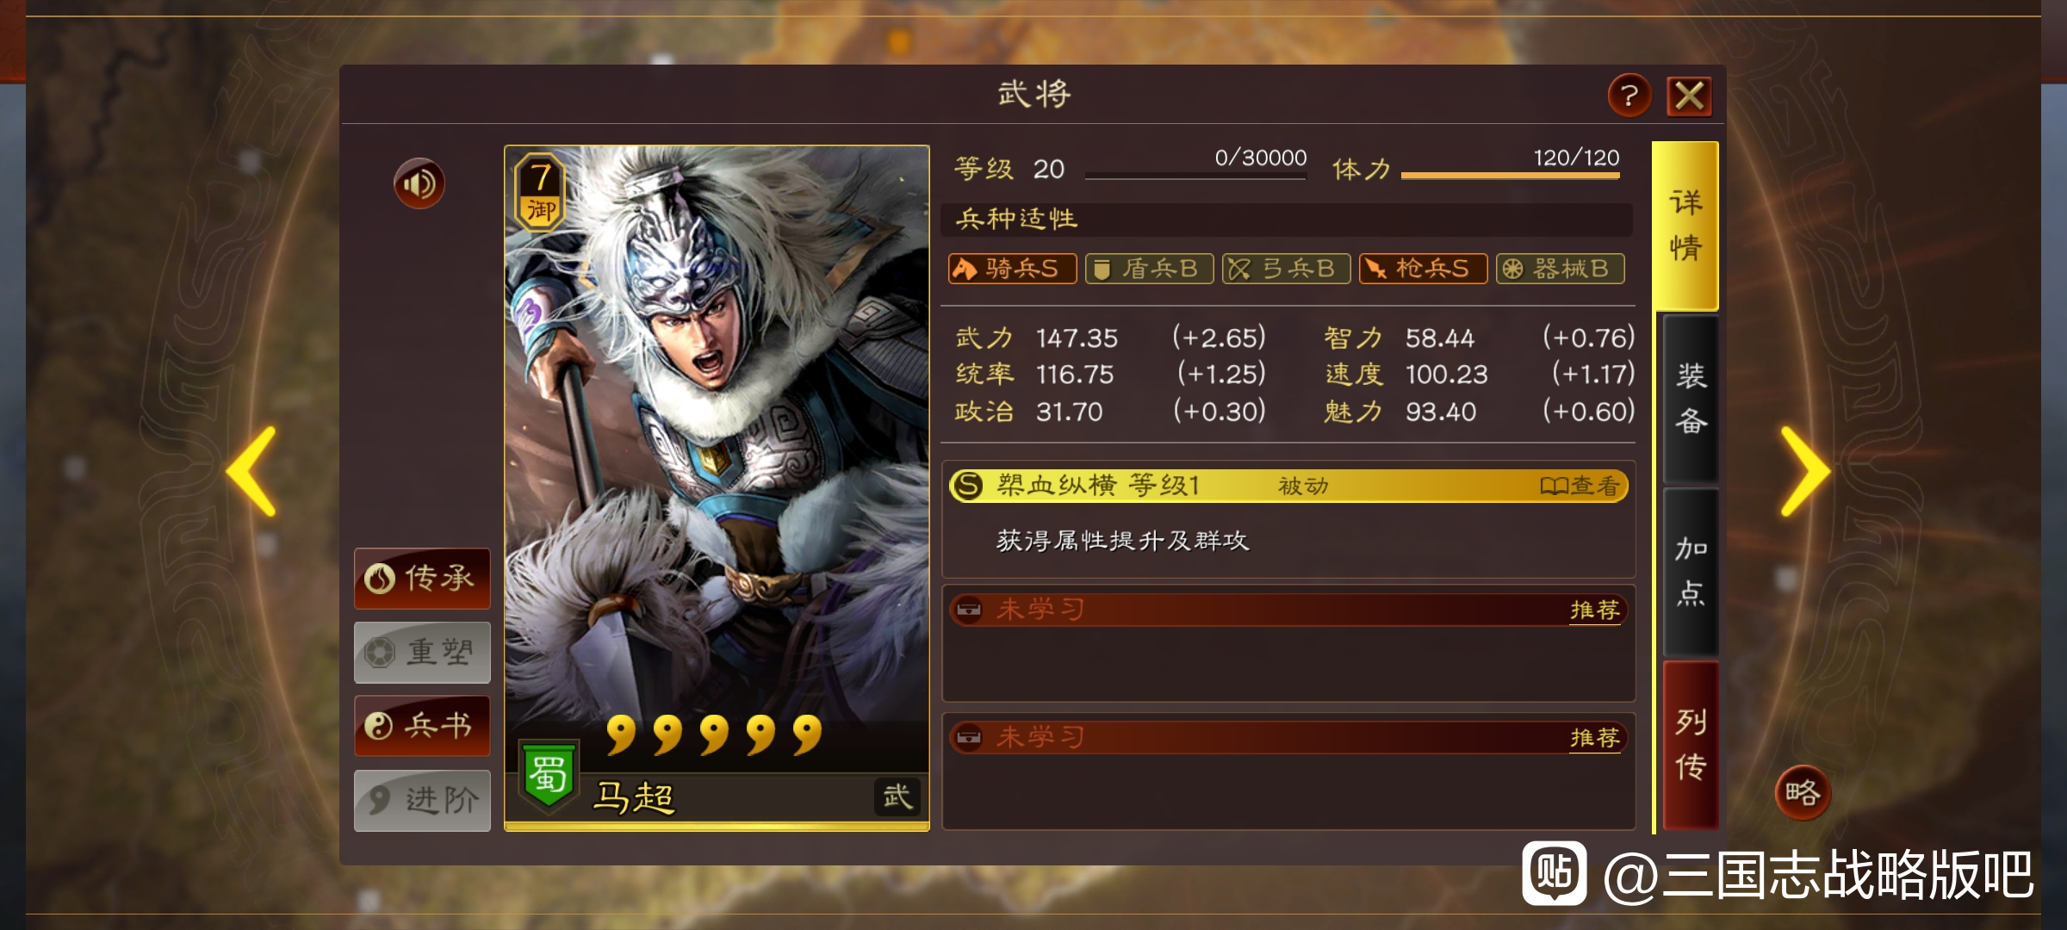2067x930 pixels.
Task: Go to previous general with left arrow
Action: (251, 471)
